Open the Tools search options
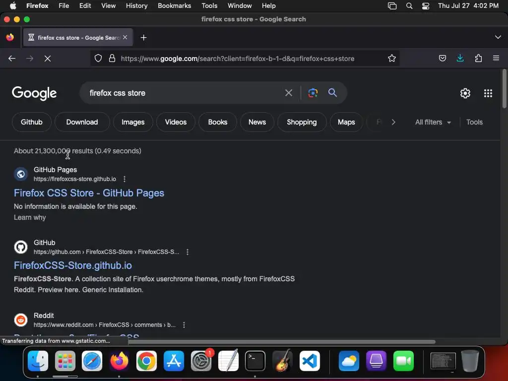 [474, 122]
